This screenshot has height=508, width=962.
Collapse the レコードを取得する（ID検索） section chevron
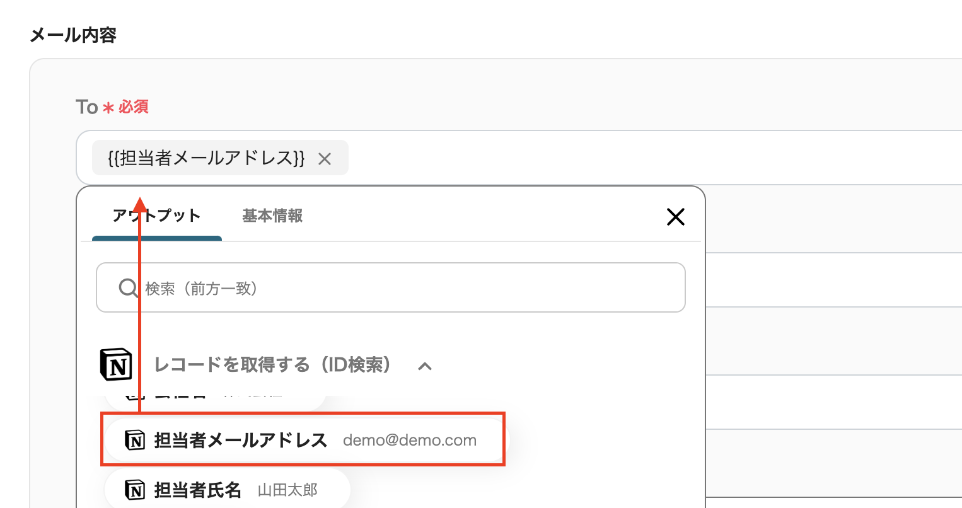coord(425,366)
